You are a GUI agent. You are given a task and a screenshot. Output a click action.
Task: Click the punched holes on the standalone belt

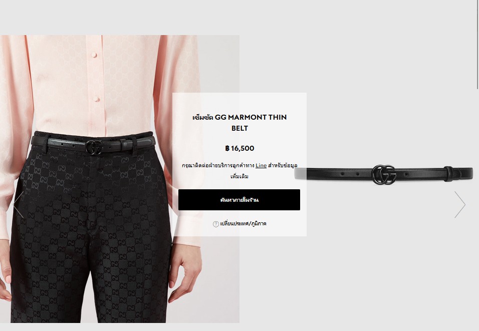click(350, 173)
